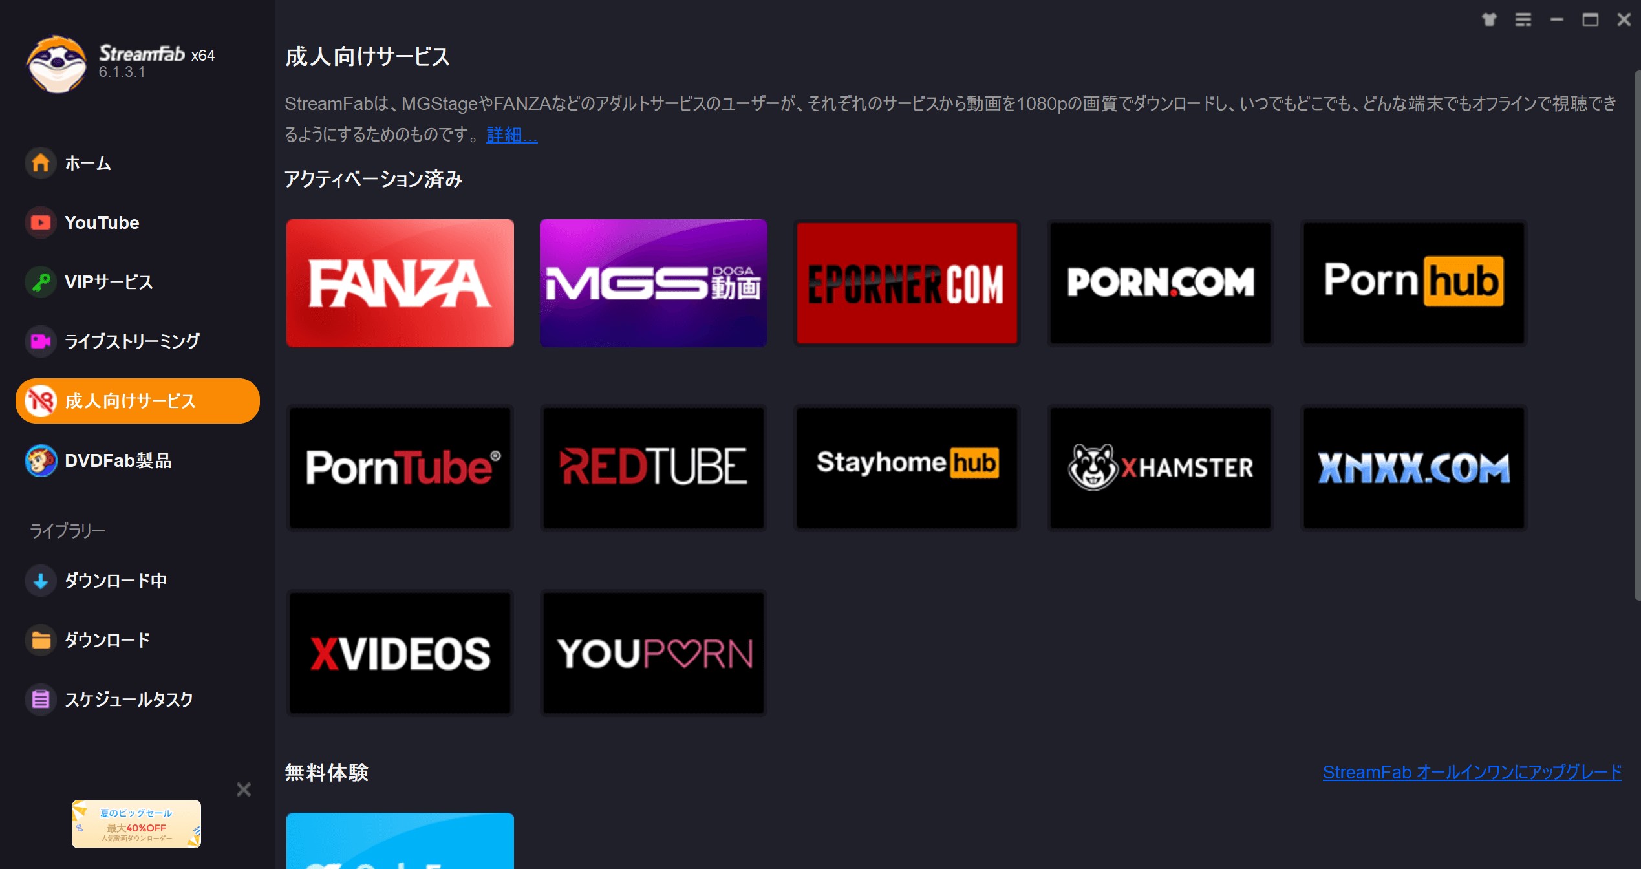
Task: Open the hamburger main menu
Action: (1523, 19)
